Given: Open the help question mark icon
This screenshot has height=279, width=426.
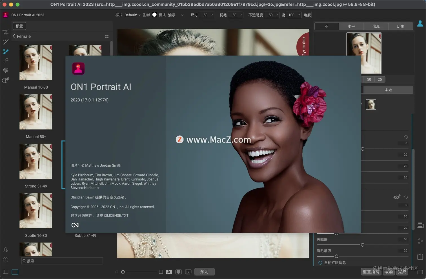Looking at the screenshot, I should point(5,260).
